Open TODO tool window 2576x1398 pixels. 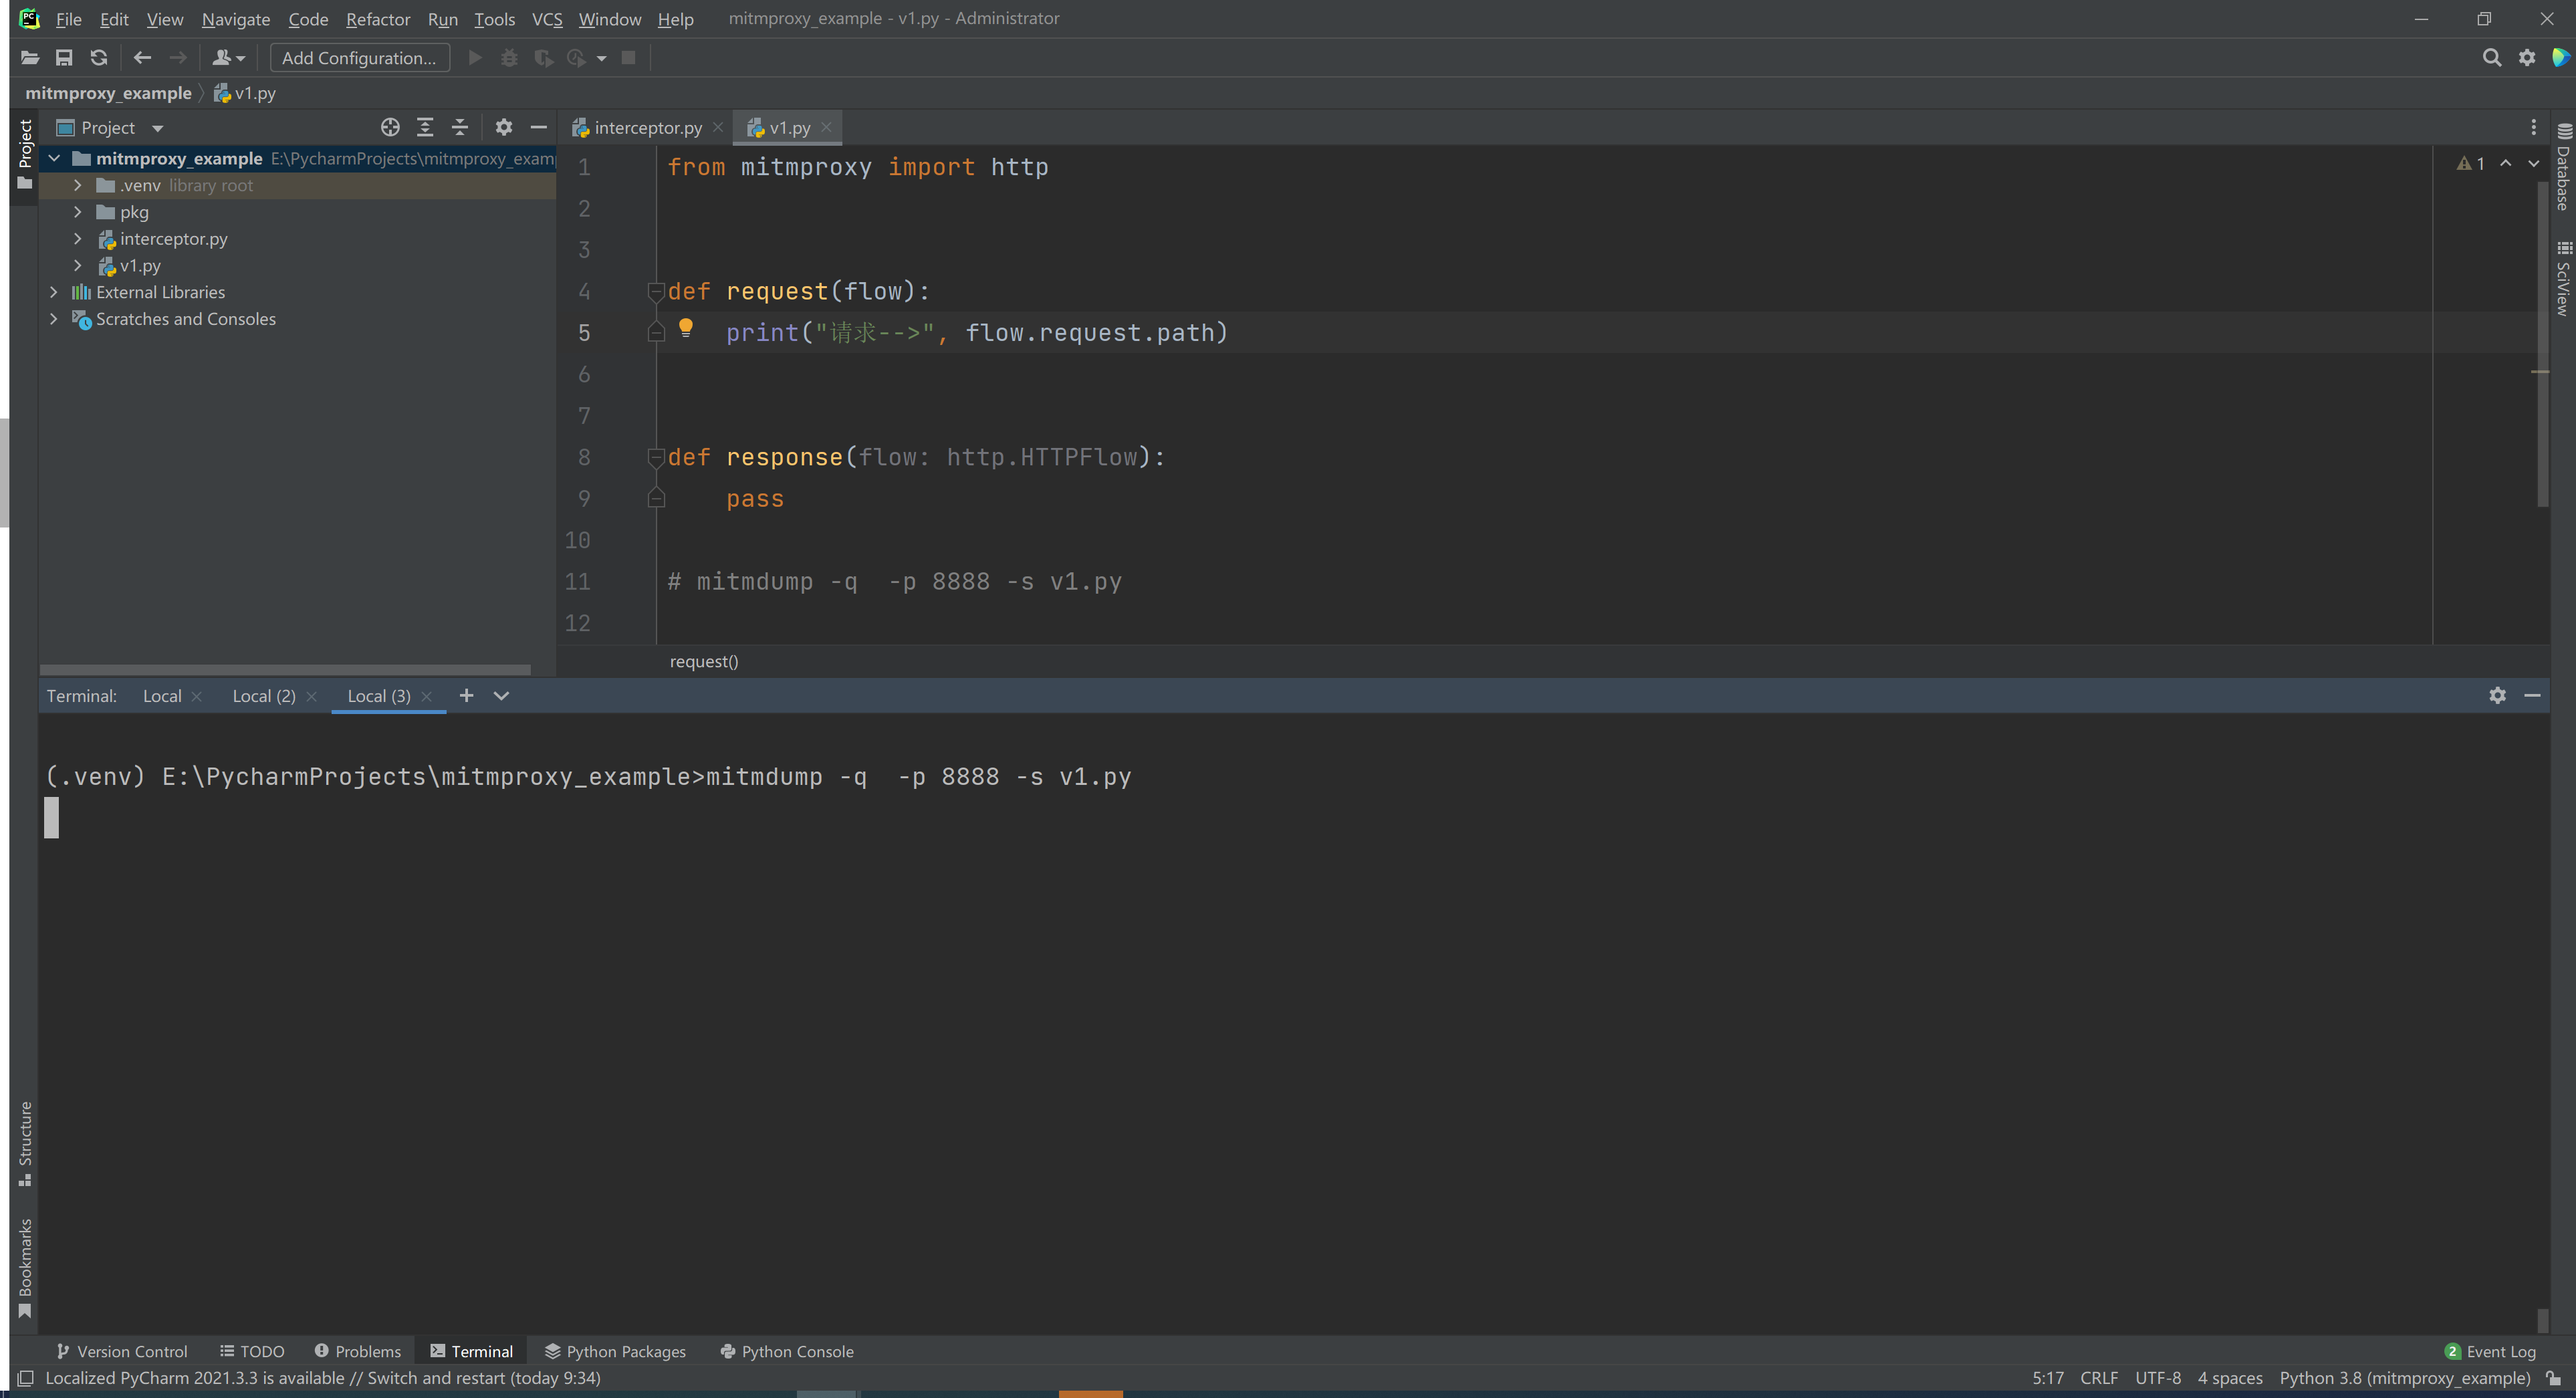click(x=252, y=1351)
